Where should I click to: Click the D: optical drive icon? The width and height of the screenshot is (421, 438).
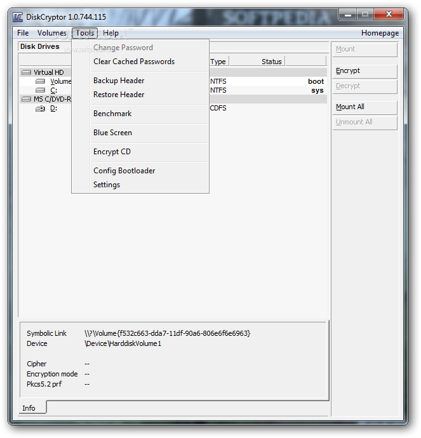click(x=40, y=109)
